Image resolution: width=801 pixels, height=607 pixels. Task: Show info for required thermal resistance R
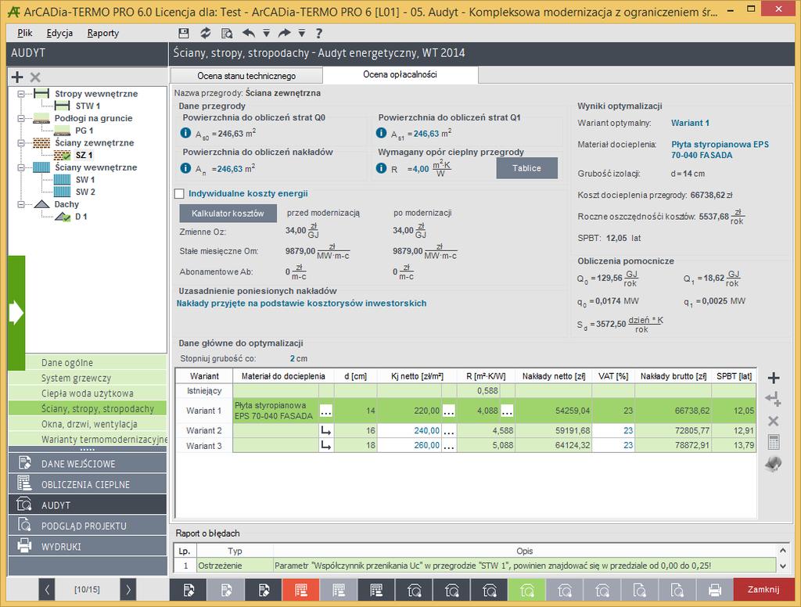[381, 168]
